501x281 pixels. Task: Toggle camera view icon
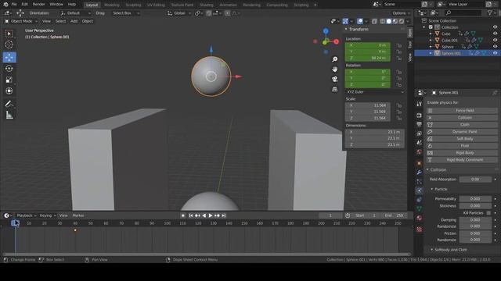(334, 79)
